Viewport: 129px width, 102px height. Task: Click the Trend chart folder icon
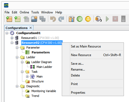pyautogui.click(x=27, y=96)
